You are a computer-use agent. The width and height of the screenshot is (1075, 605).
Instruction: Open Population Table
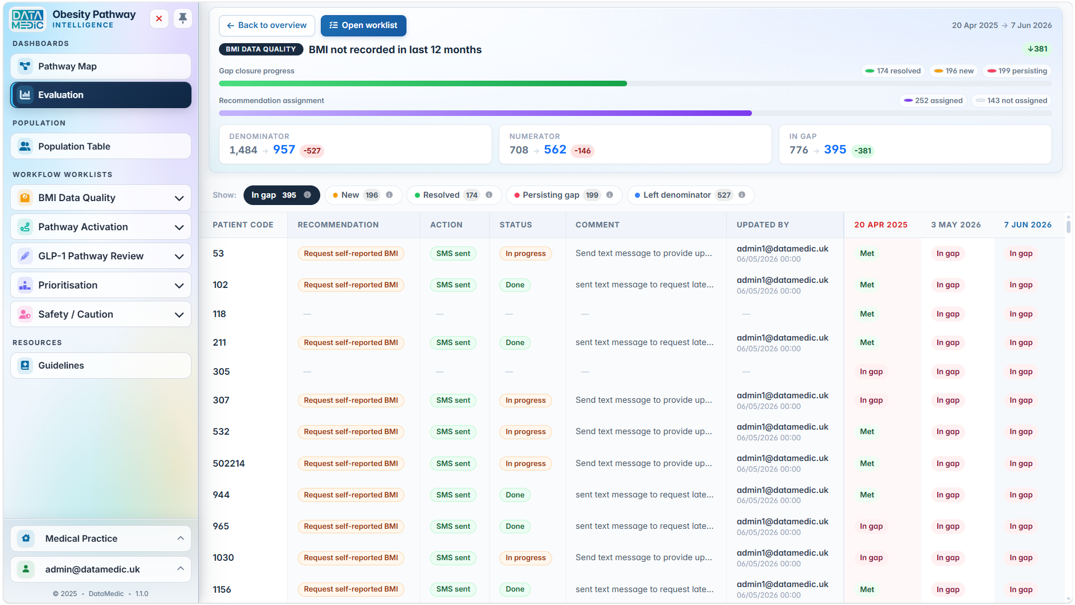pyautogui.click(x=101, y=146)
